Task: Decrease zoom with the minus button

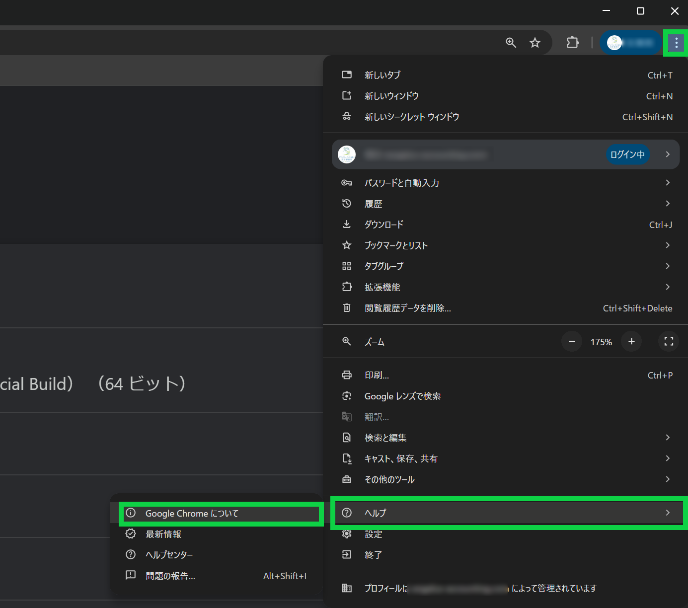Action: point(572,342)
